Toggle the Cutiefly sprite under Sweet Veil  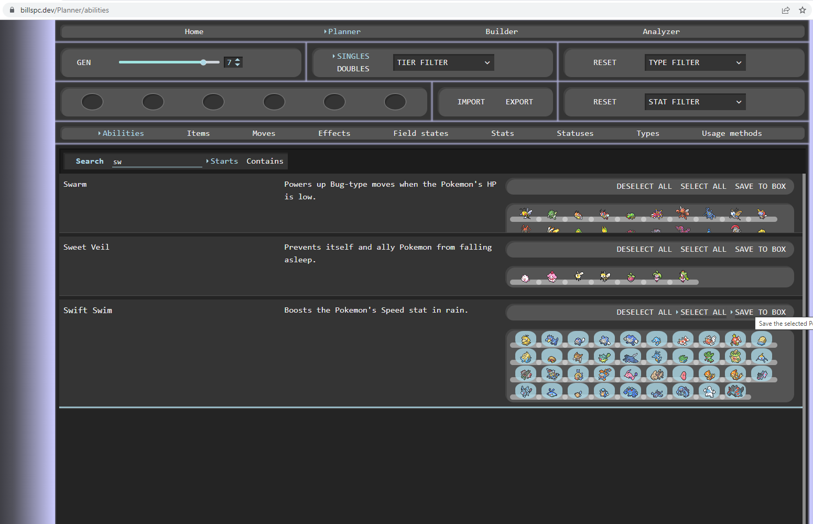coord(579,276)
